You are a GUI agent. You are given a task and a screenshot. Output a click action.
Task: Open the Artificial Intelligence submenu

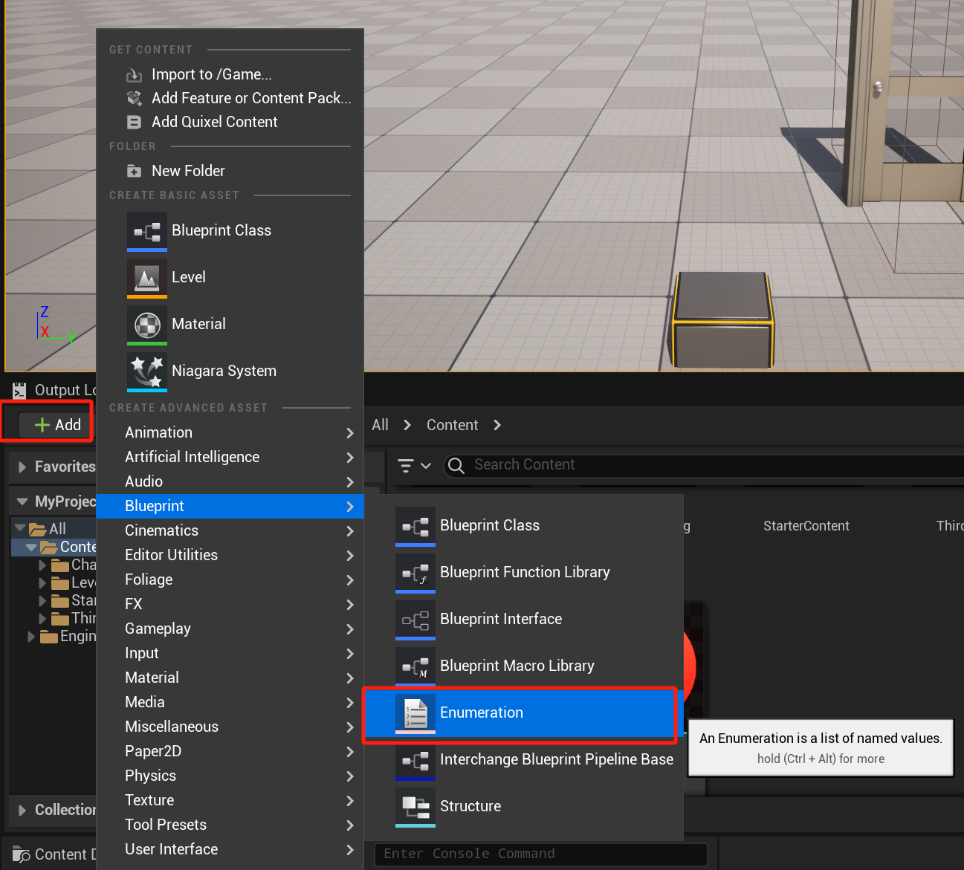coord(230,457)
